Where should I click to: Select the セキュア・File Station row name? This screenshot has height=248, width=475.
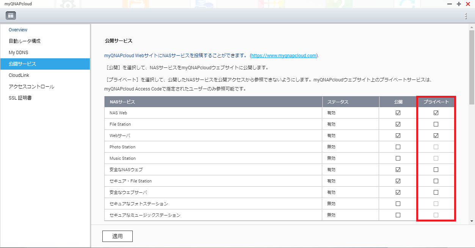(131, 181)
